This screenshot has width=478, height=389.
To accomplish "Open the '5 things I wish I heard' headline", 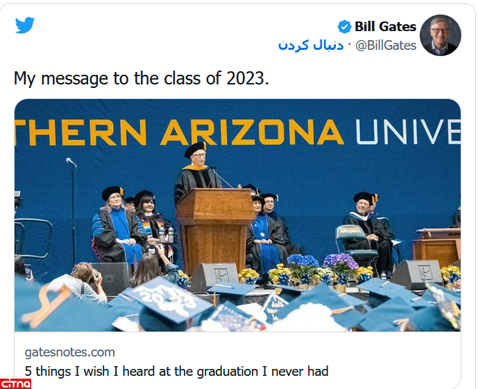I will (176, 372).
